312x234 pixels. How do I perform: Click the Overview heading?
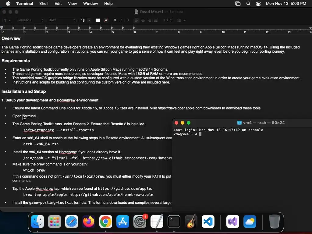[11, 39]
